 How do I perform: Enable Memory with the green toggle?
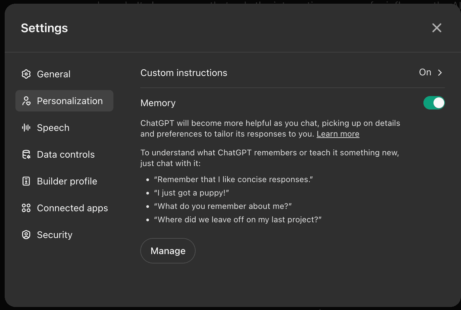tap(434, 103)
